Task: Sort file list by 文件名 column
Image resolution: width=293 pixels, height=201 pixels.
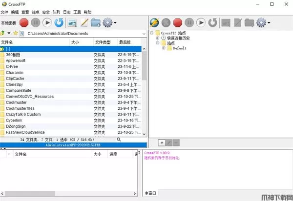Action: pos(35,42)
